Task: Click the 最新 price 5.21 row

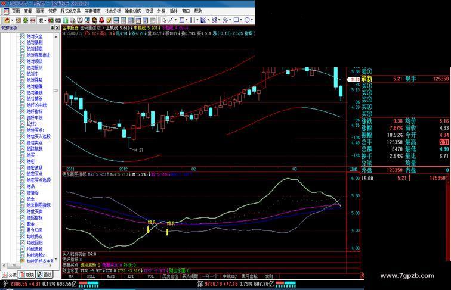Action: 404,79
